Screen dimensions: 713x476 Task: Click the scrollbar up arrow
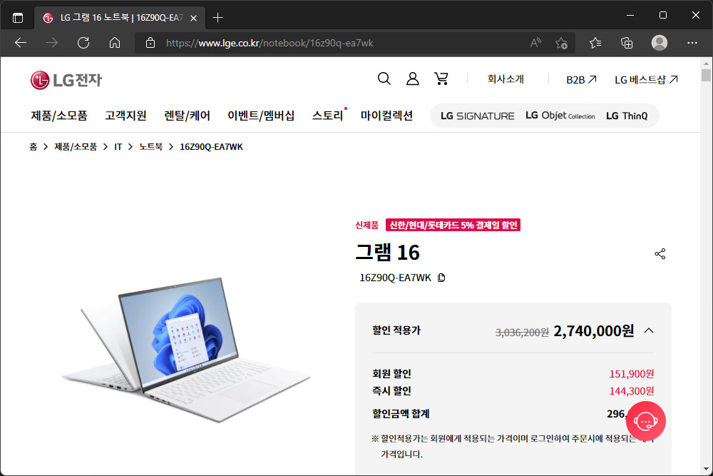tap(706, 64)
